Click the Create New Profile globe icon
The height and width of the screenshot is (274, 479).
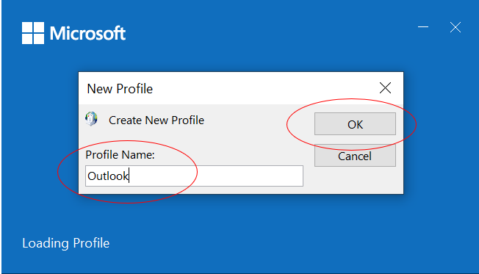tap(91, 119)
